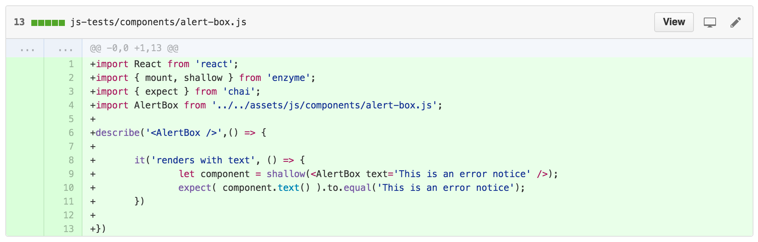The width and height of the screenshot is (758, 242).
Task: Click the expect( component.text() ) line
Action: [x=308, y=188]
